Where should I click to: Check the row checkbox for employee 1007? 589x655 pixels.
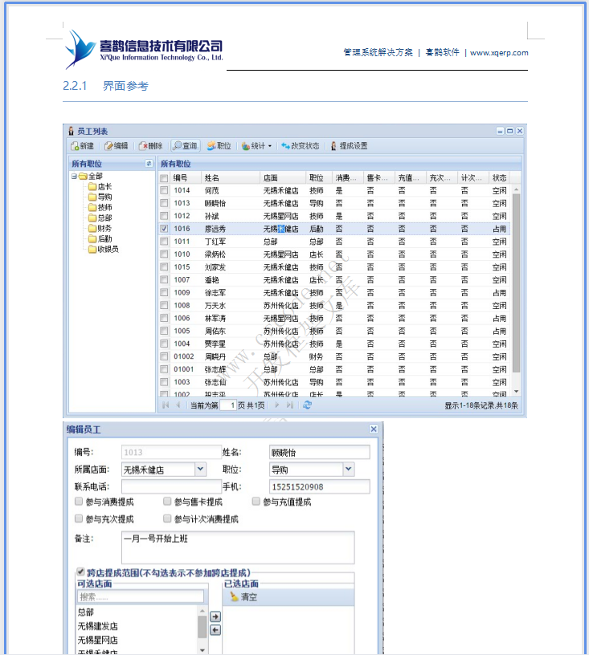164,280
